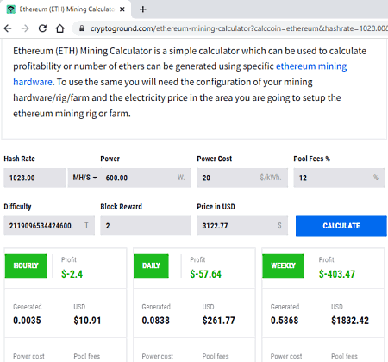388x362 pixels.
Task: Click the Hash Rate field label
Action: coord(19,159)
